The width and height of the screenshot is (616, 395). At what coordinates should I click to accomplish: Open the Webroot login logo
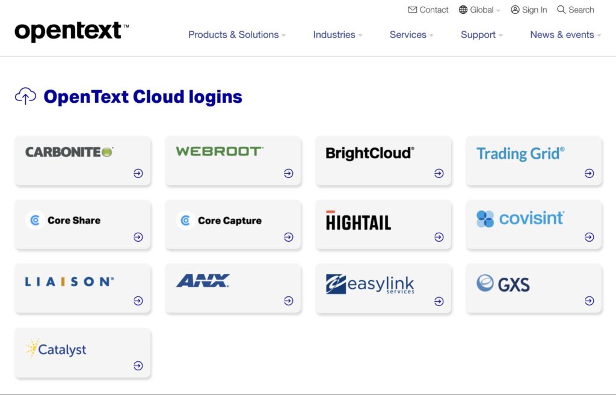(220, 151)
